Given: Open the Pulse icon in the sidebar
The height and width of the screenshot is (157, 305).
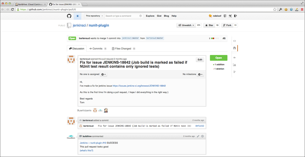Looking at the screenshot, I should click(x=234, y=57).
